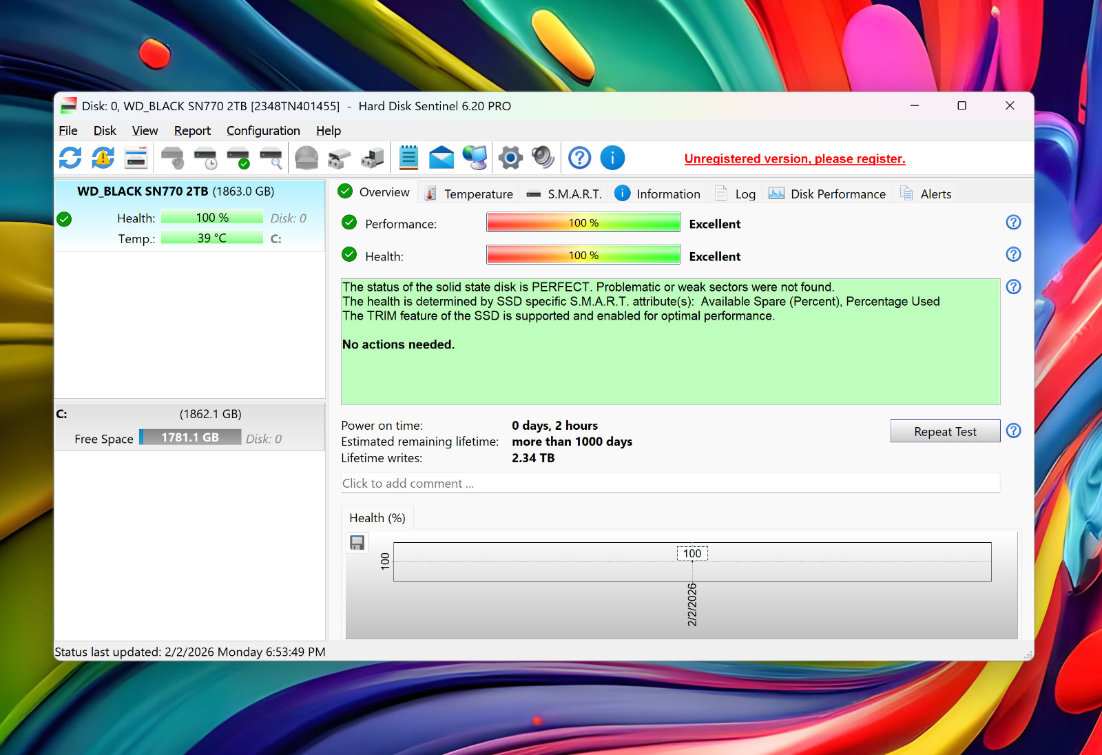This screenshot has width=1102, height=755.
Task: Open the Temperature tab
Action: (470, 194)
